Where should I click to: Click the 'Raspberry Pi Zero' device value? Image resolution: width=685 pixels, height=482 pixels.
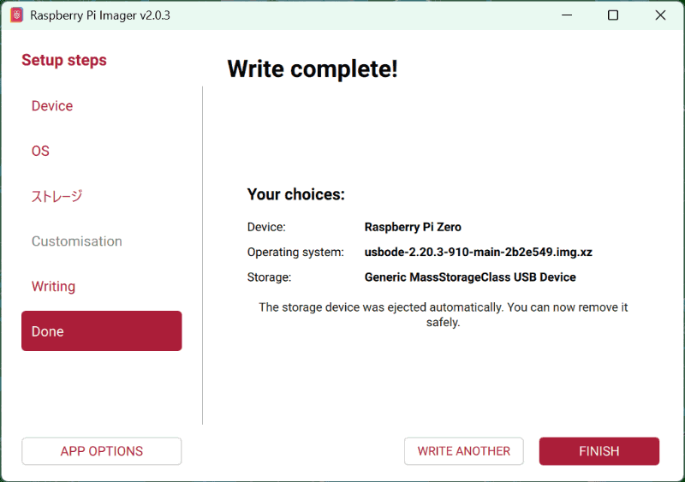tap(413, 227)
